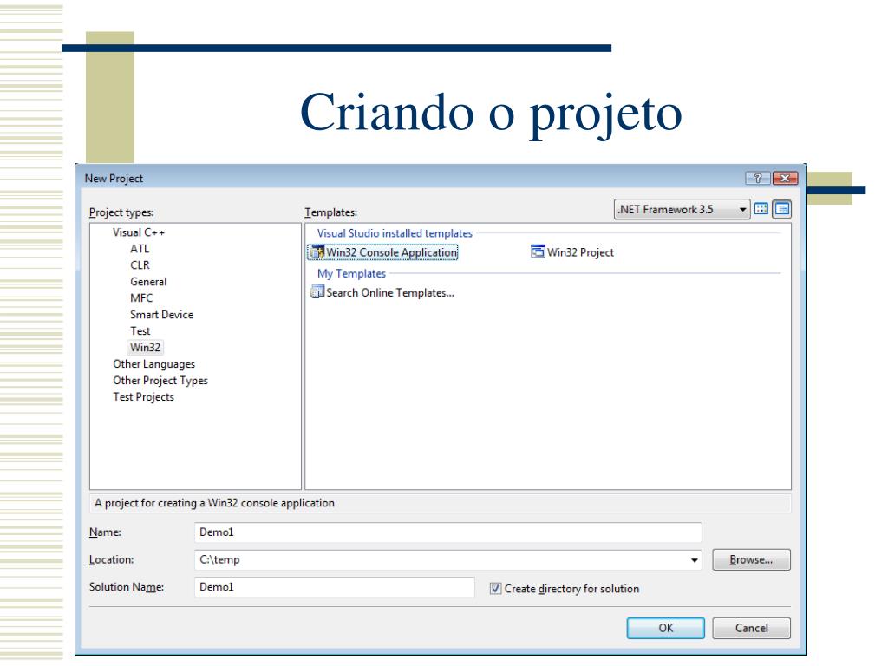
Task: Select the Win32 Console Application template icon
Action: (317, 252)
